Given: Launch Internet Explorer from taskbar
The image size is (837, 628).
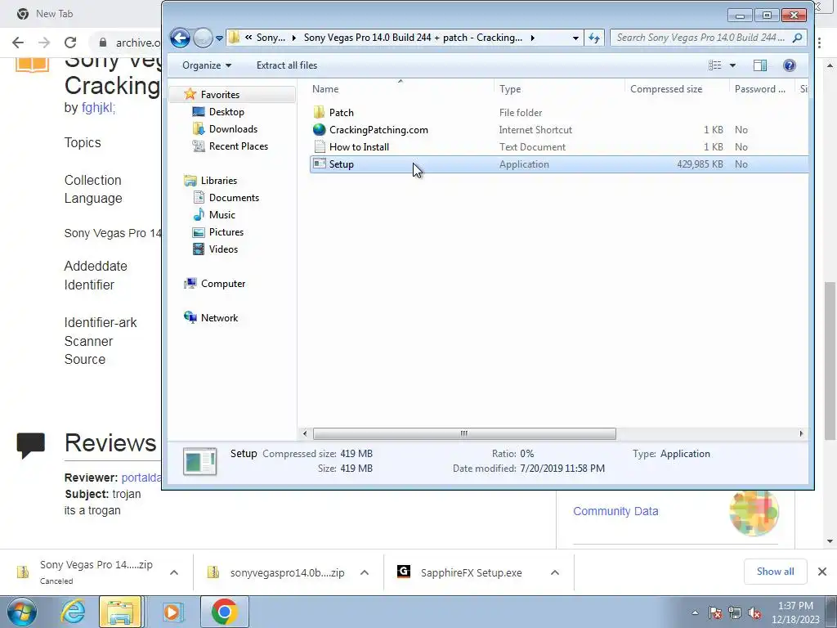Looking at the screenshot, I should [73, 612].
